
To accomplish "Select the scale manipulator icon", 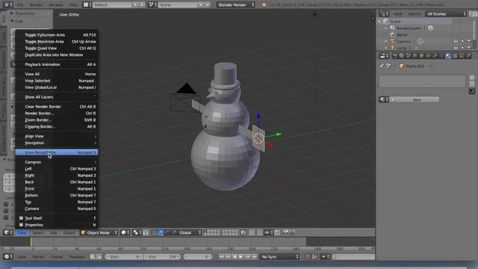I will tap(174, 232).
